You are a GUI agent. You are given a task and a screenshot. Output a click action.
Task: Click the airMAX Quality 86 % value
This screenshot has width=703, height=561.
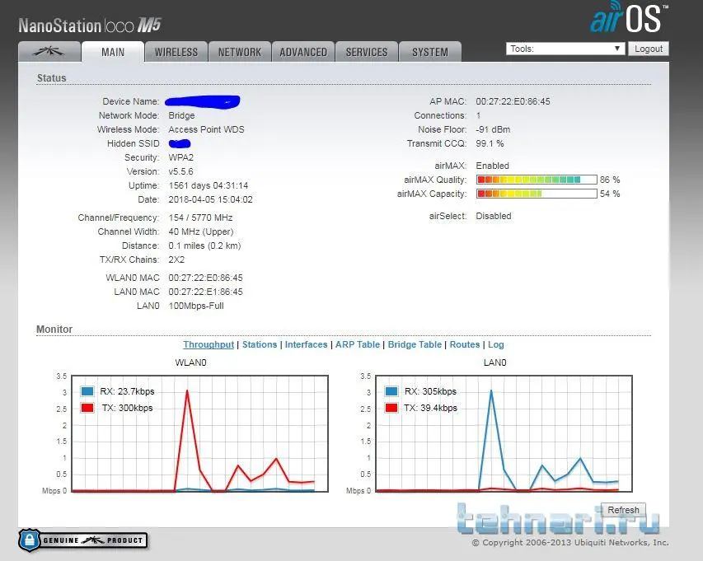(x=610, y=180)
